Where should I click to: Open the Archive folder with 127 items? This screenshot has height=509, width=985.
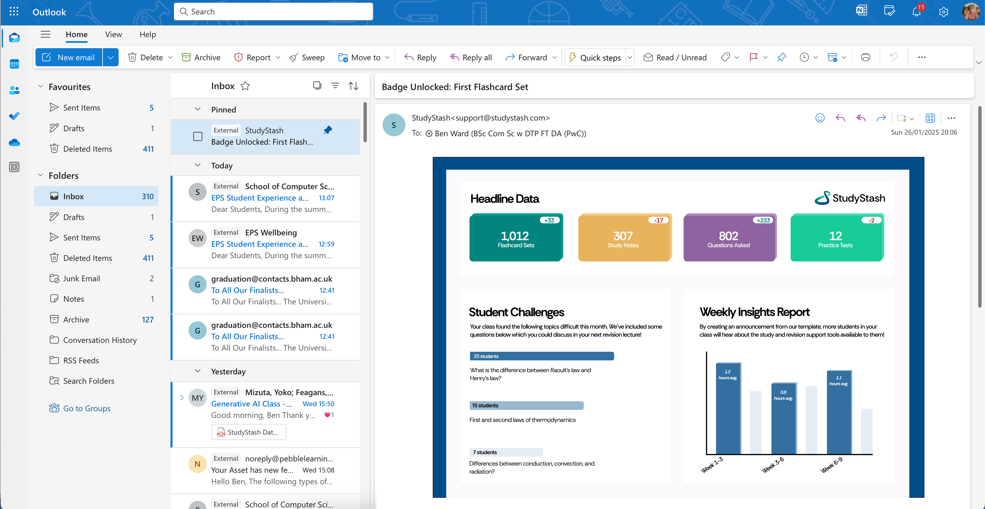pyautogui.click(x=96, y=319)
